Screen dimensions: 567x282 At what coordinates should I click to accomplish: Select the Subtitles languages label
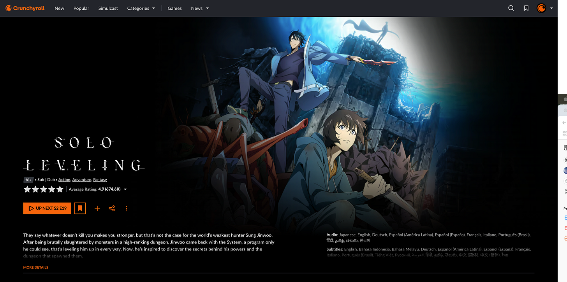tap(335, 249)
